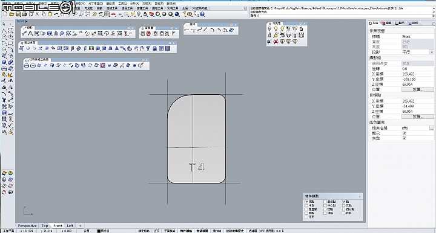
Task: Click the green check mark icon in the left sidebar
Action: 10,125
